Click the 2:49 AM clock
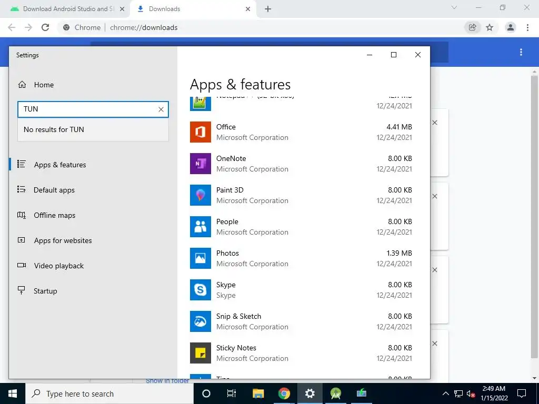This screenshot has width=539, height=404. pyautogui.click(x=494, y=389)
